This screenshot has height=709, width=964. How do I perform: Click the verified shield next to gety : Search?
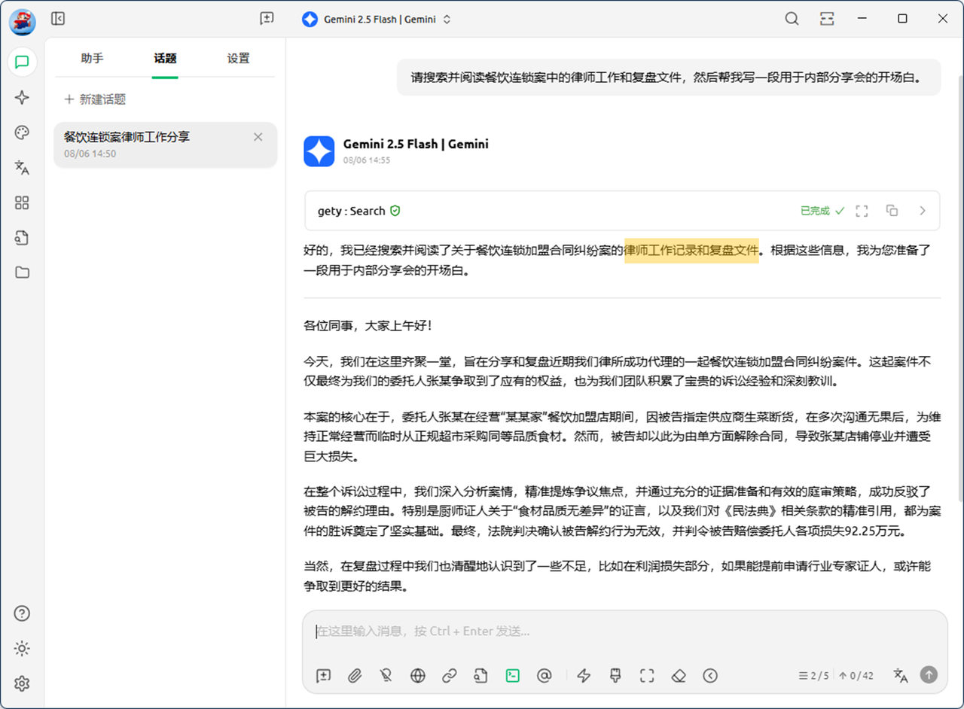coord(395,211)
